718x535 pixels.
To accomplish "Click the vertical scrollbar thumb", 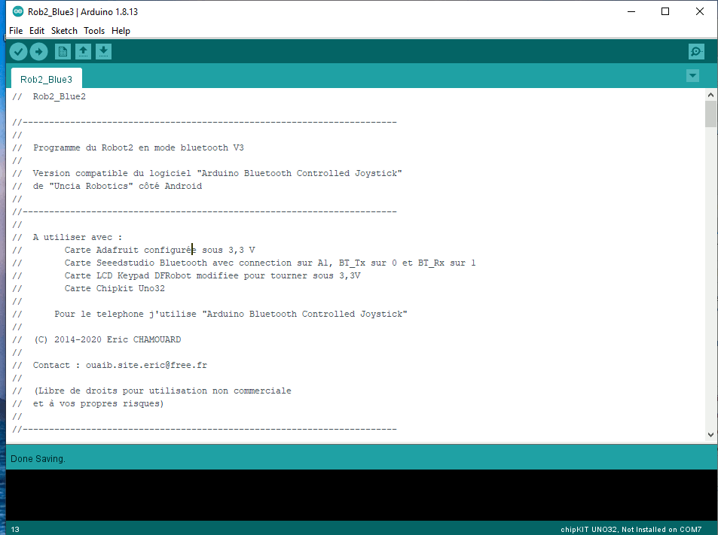I will (x=710, y=115).
